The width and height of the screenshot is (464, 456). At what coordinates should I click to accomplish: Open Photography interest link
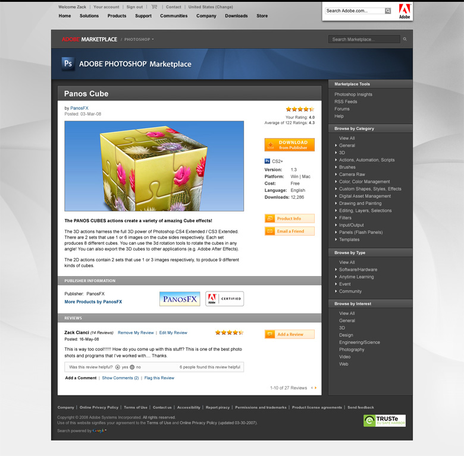[352, 350]
